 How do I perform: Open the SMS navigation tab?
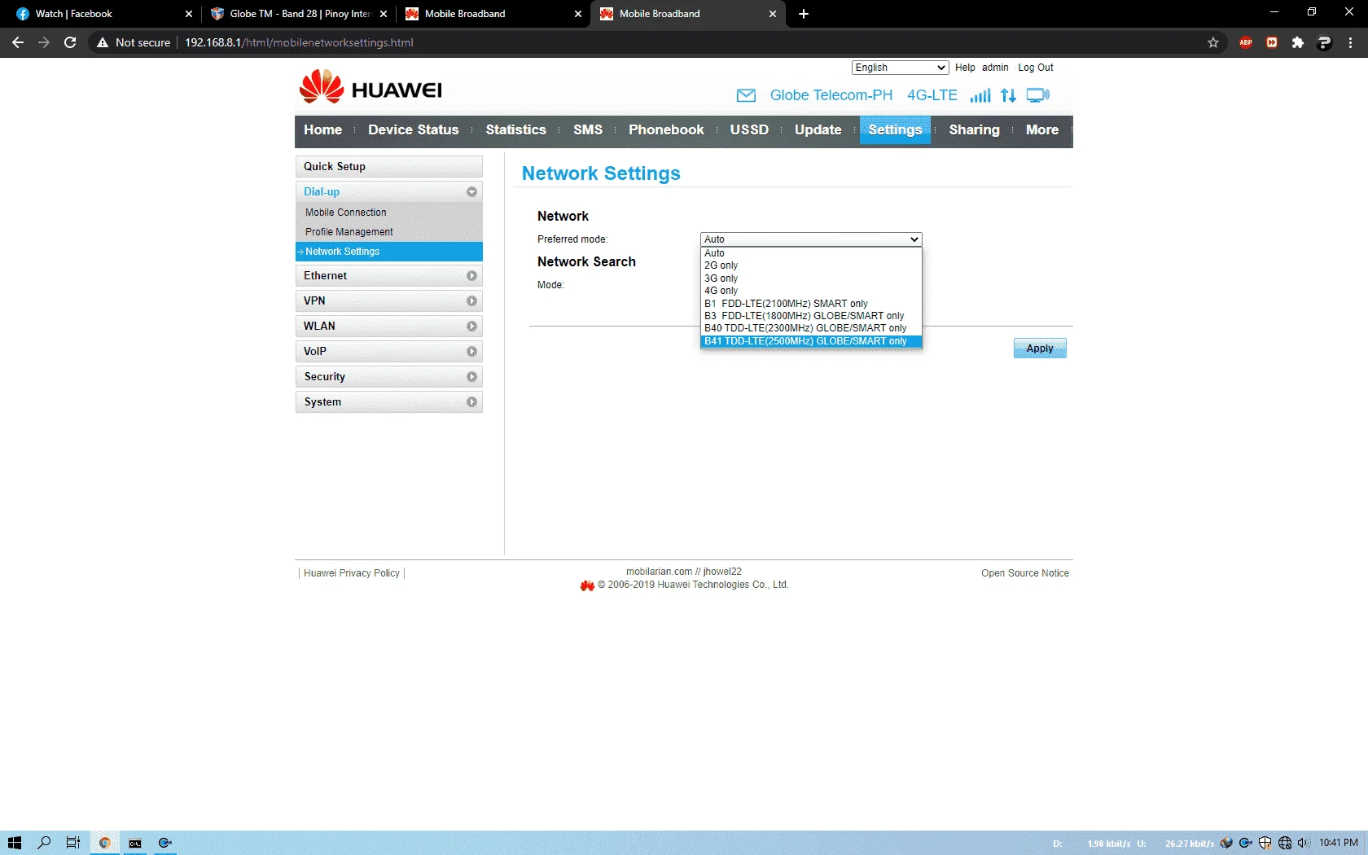pyautogui.click(x=588, y=130)
